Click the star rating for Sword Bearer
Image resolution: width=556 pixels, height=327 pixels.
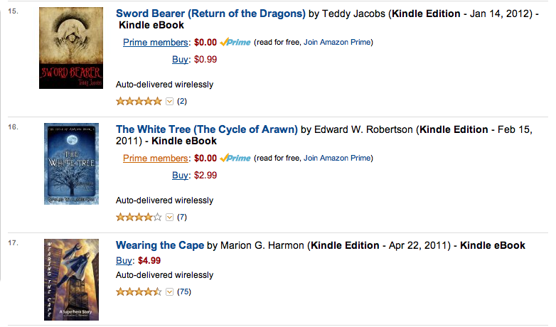pyautogui.click(x=139, y=101)
